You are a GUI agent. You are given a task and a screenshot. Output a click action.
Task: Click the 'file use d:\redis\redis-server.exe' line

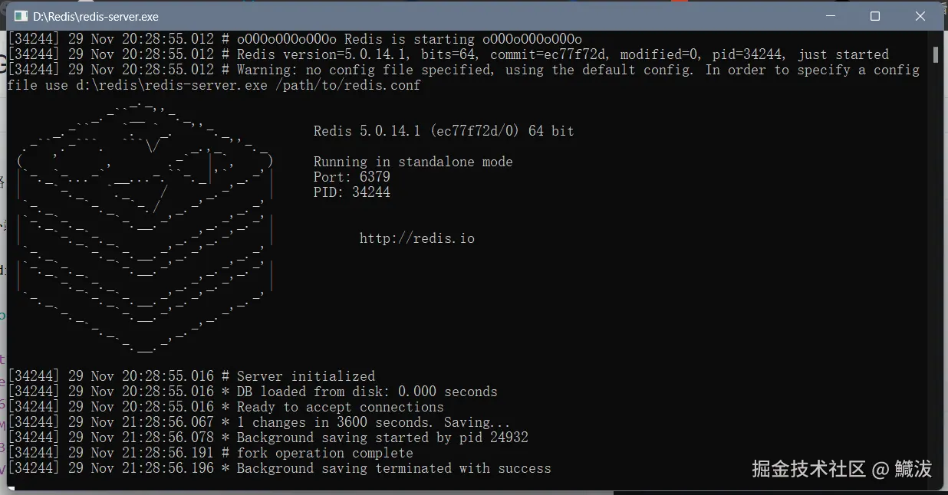pyautogui.click(x=214, y=85)
